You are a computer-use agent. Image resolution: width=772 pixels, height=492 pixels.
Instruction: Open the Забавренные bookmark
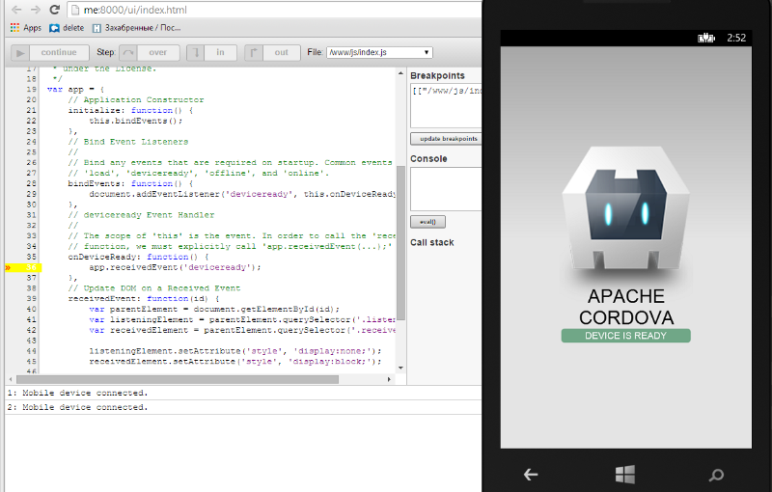click(136, 28)
